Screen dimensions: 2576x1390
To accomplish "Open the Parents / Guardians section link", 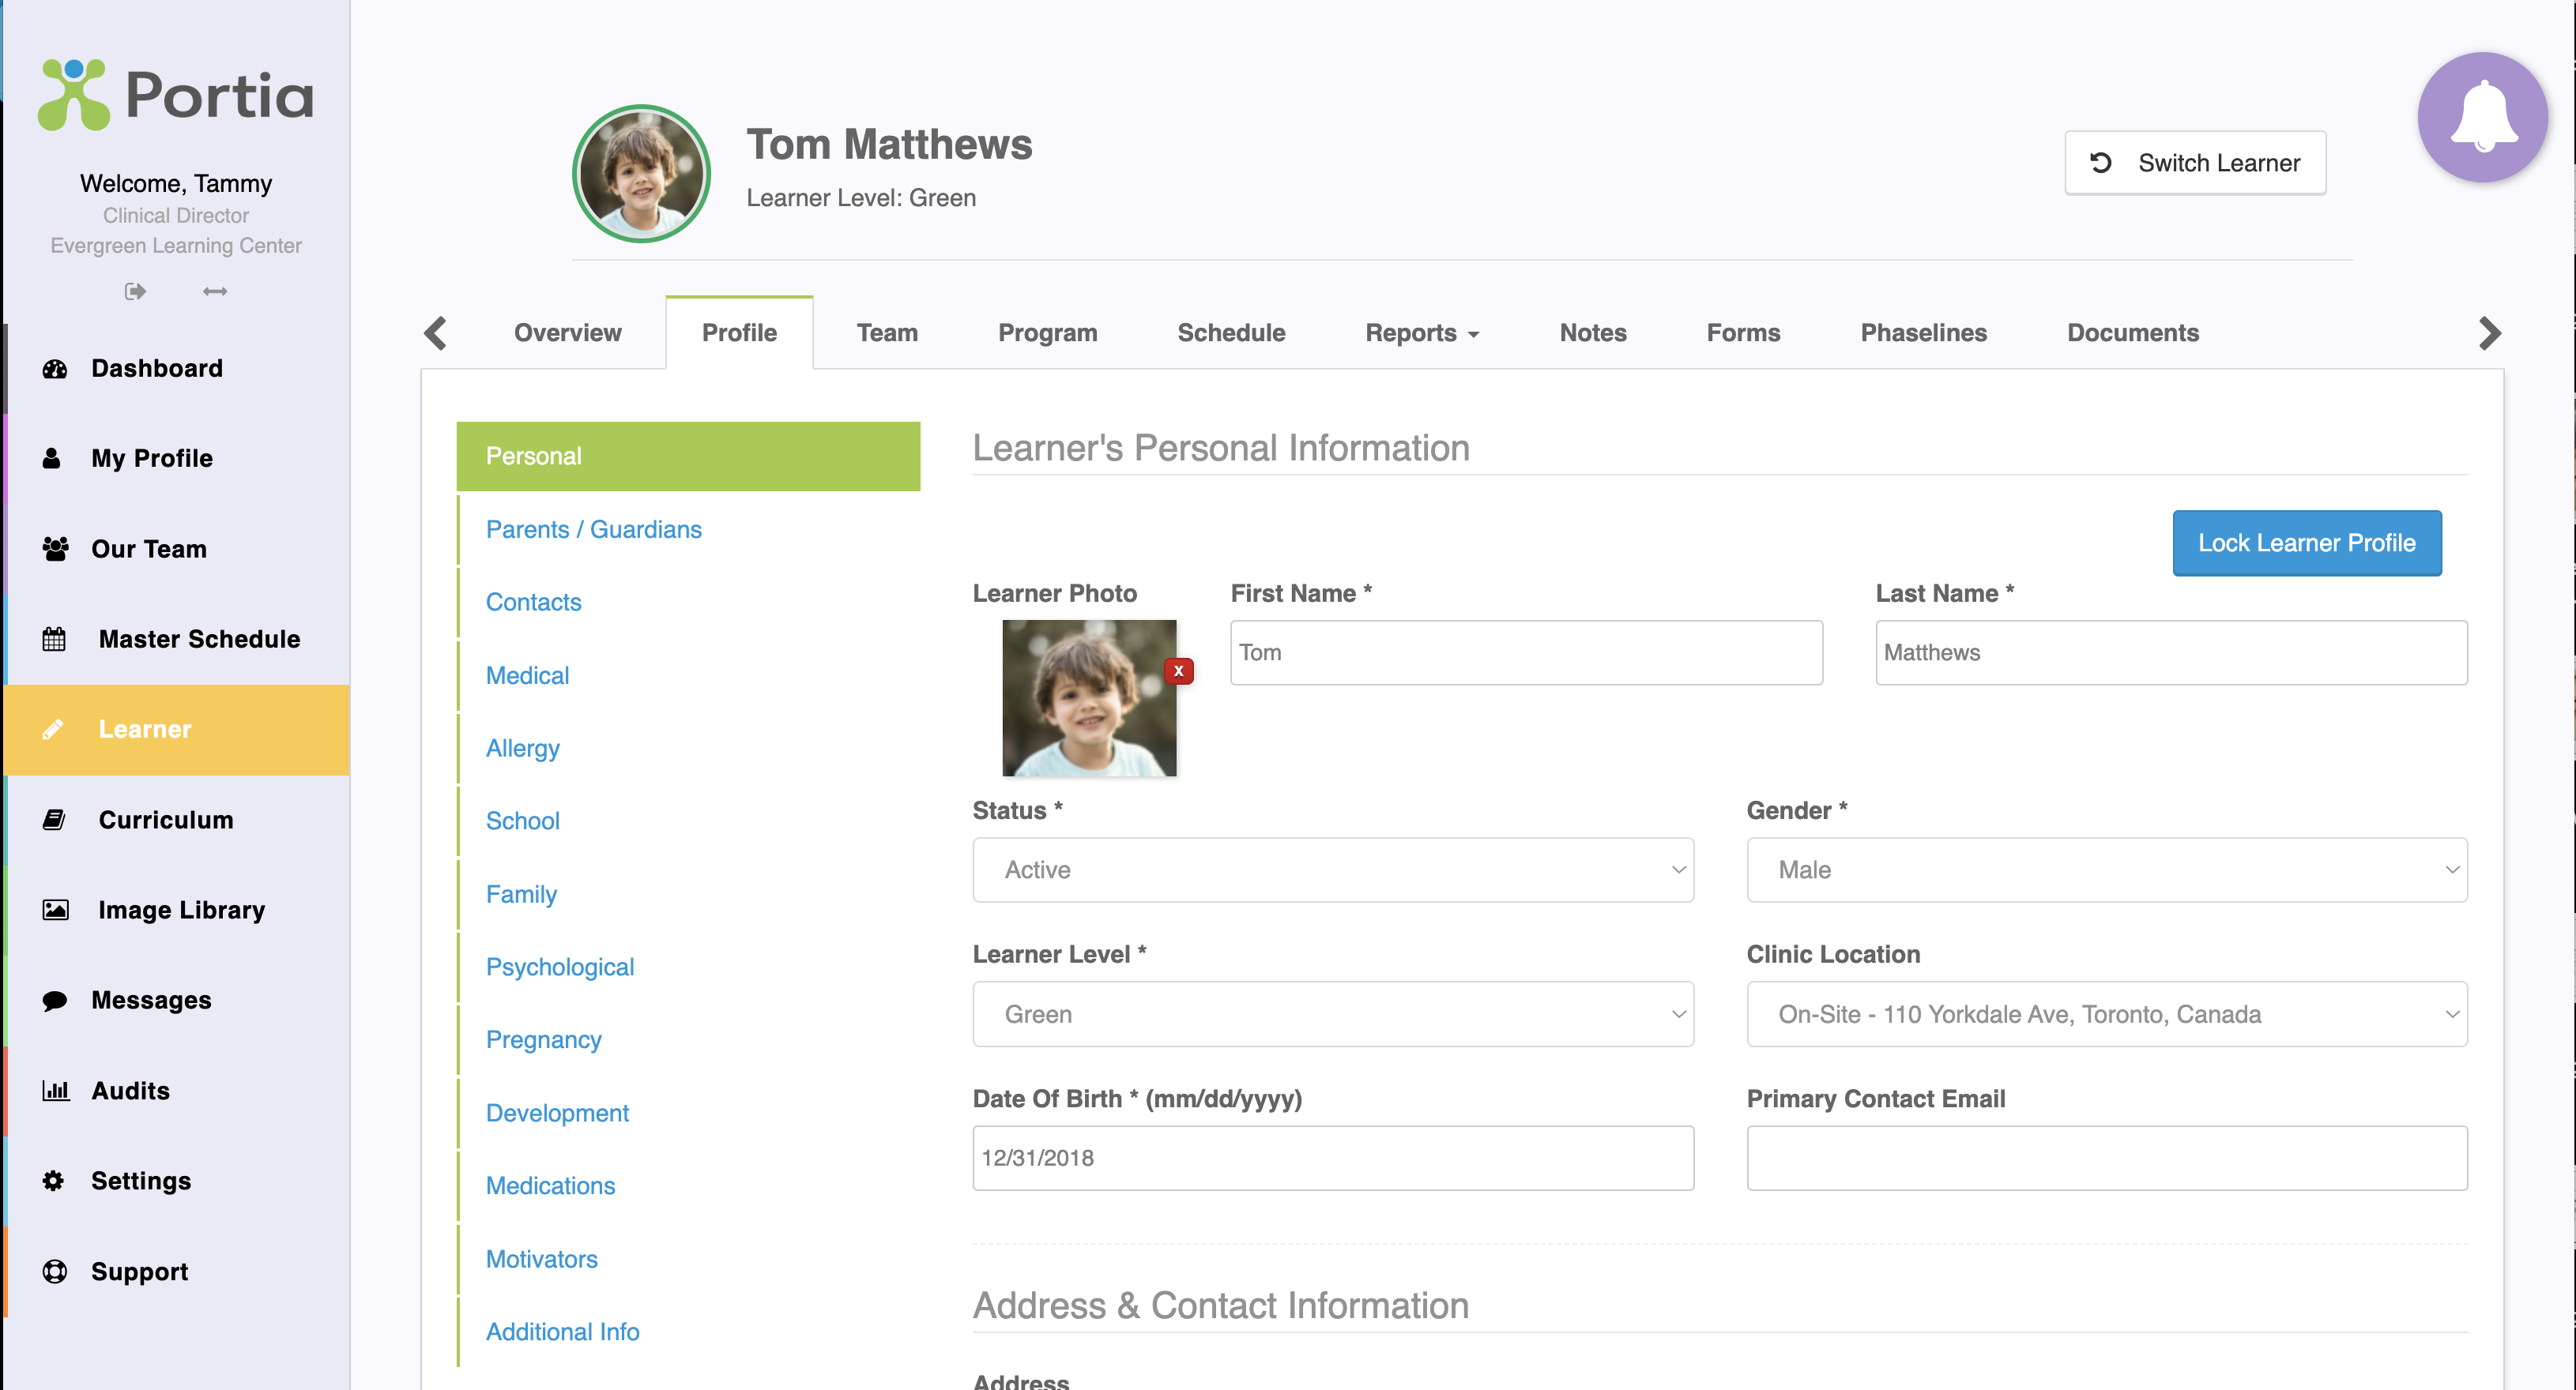I will pos(593,528).
